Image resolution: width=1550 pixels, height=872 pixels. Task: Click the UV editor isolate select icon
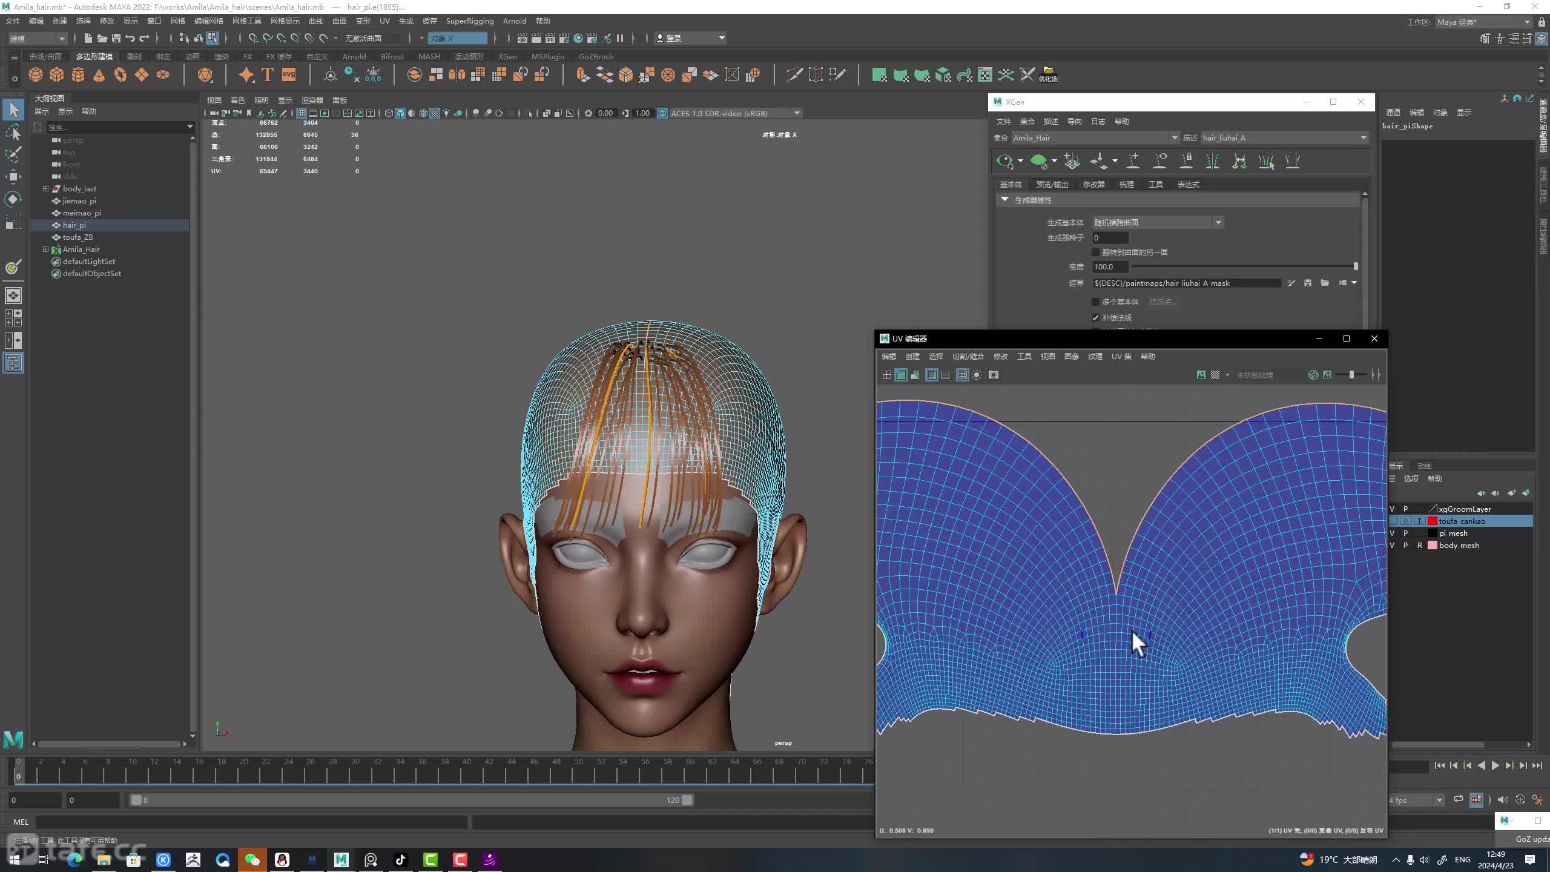[x=977, y=375]
